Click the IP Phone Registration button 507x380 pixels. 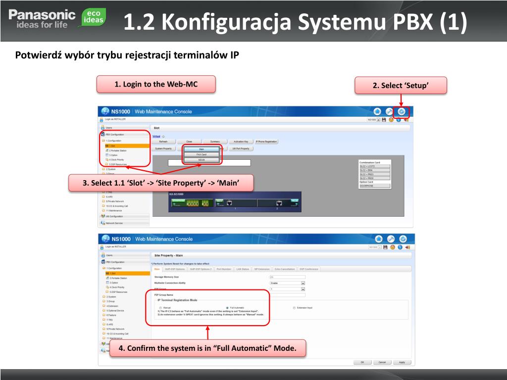266,142
